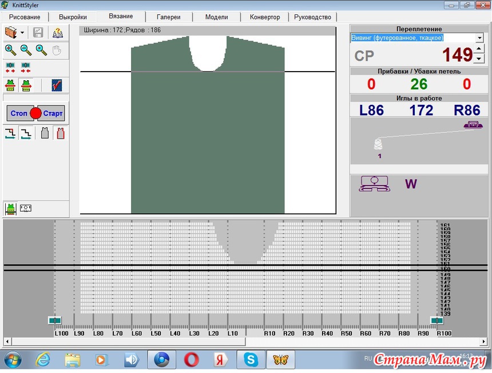Click the carriage icon beside letter W

(373, 184)
